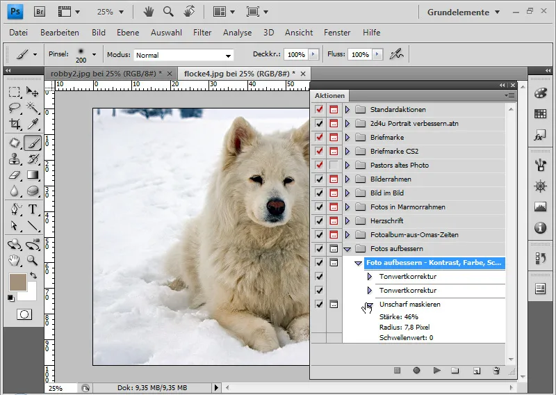Toggle checkmark for Pastors altes Photo

(319, 165)
